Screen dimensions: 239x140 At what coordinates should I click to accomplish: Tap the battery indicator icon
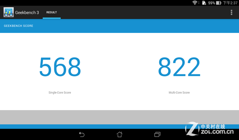(x=218, y=3)
